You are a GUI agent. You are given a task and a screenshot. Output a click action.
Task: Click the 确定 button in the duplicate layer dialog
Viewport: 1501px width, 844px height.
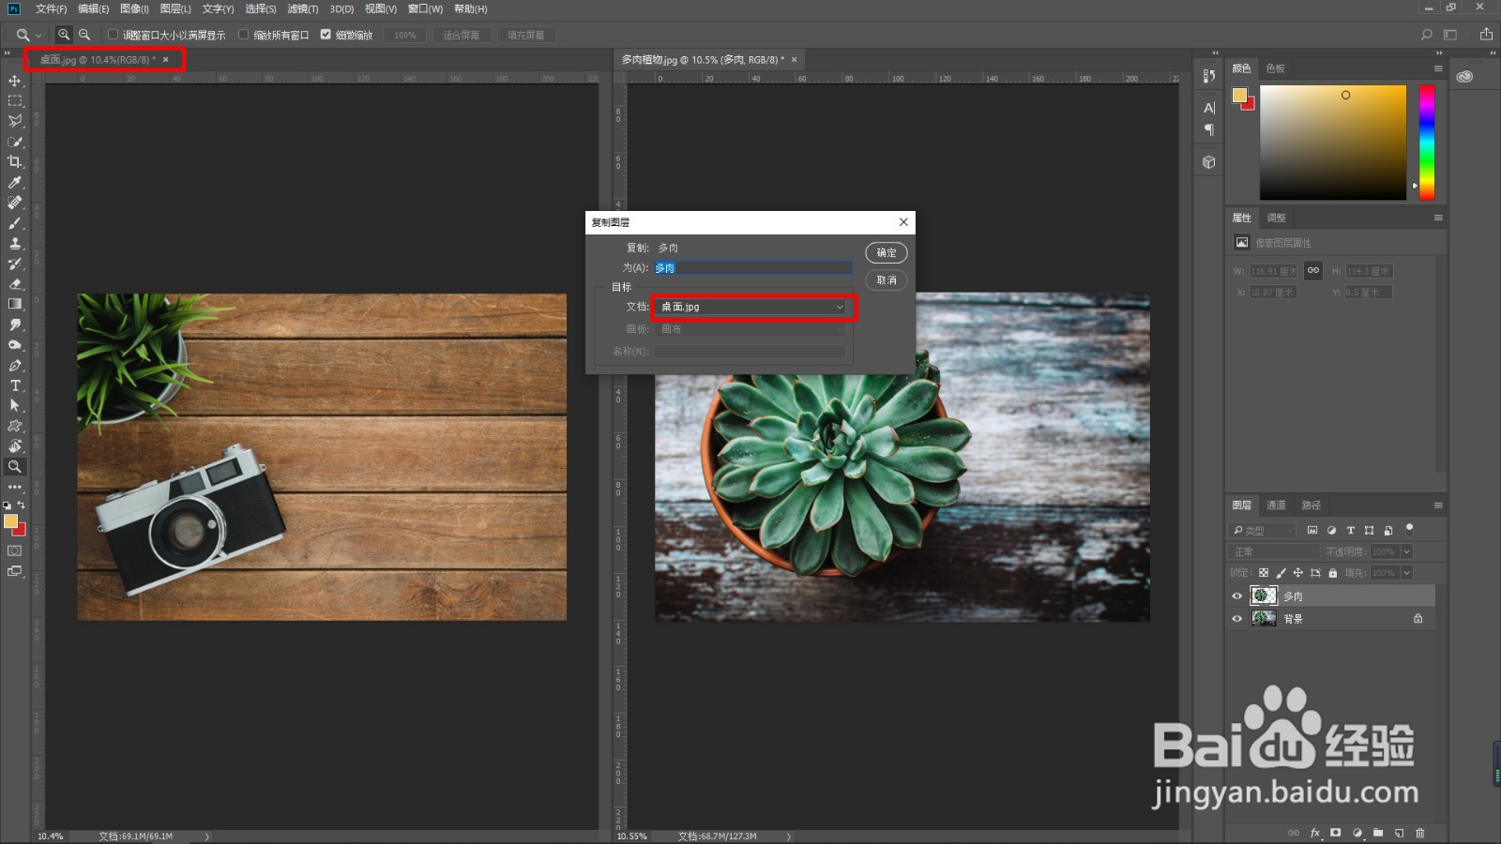tap(887, 252)
